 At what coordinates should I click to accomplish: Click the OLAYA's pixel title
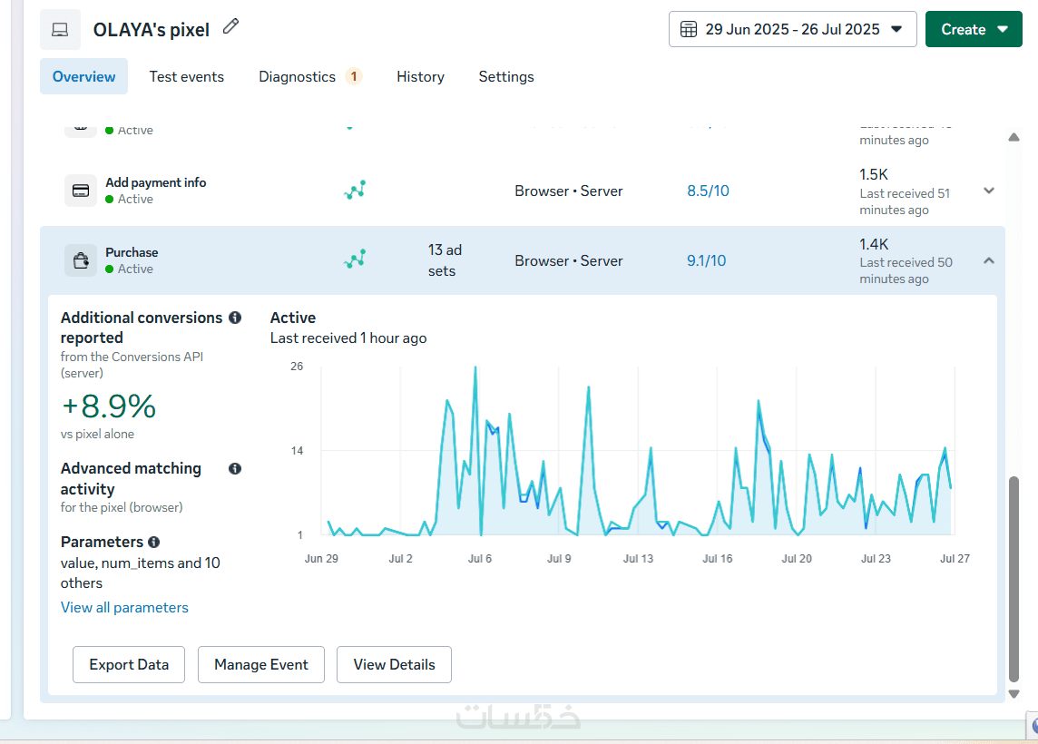[151, 30]
